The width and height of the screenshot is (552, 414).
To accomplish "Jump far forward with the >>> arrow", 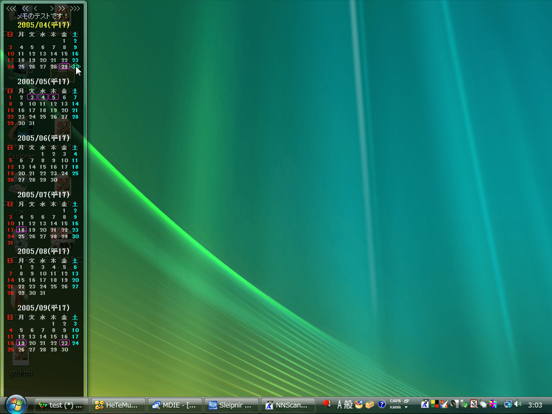I will point(75,8).
